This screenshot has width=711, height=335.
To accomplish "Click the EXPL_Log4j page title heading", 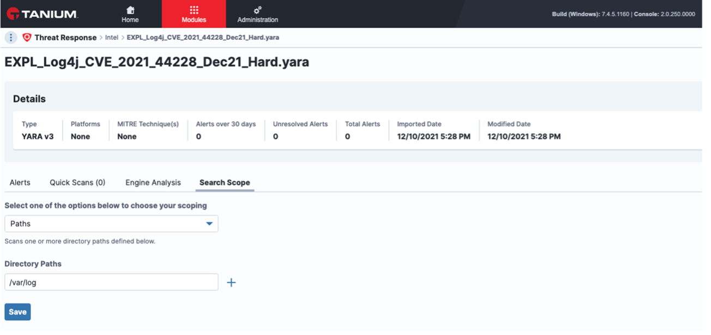I will (x=156, y=62).
